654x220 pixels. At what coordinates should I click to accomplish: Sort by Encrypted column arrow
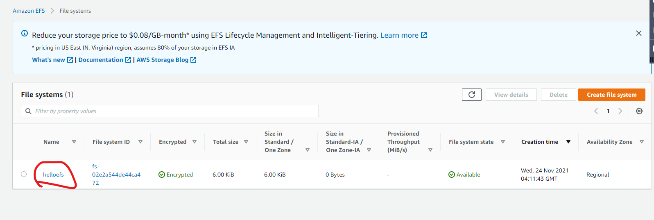(x=195, y=142)
